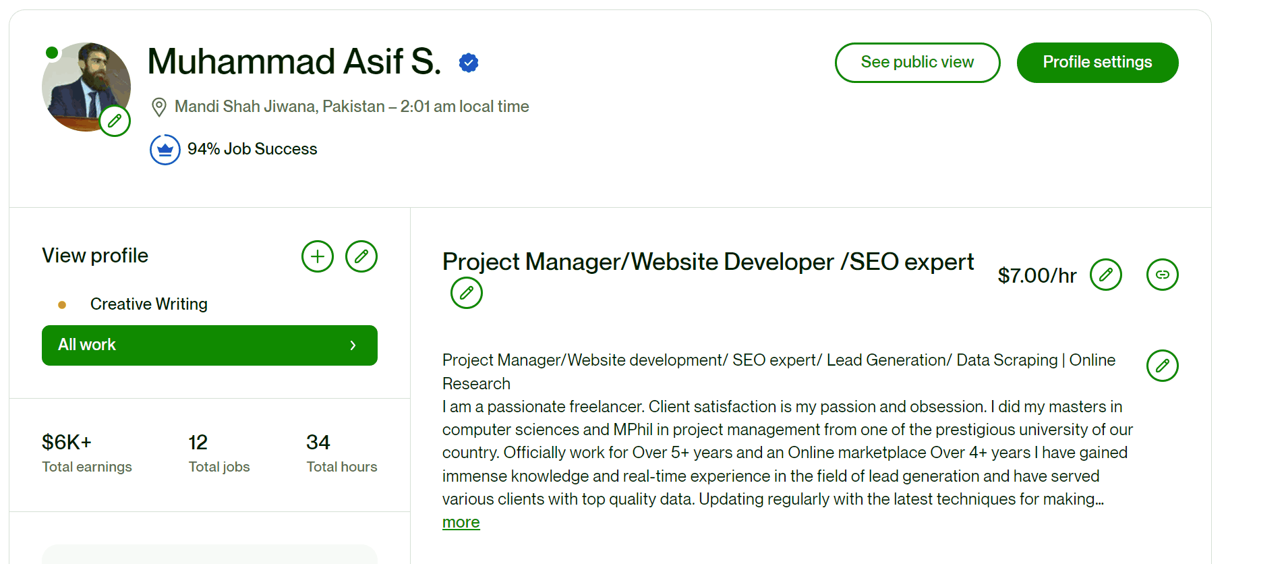Open See public view
Viewport: 1284px width, 564px height.
click(x=917, y=63)
